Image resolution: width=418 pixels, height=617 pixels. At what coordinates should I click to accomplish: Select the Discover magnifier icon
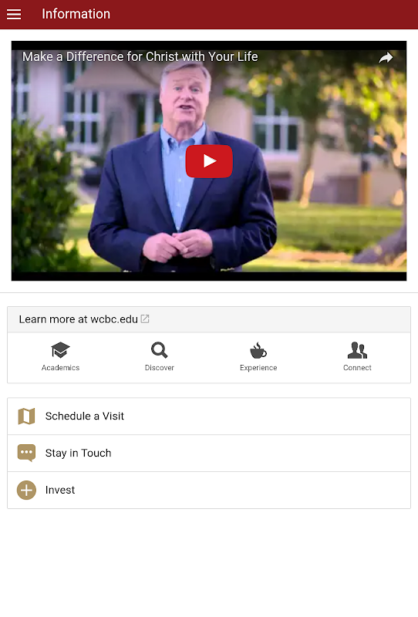[160, 350]
